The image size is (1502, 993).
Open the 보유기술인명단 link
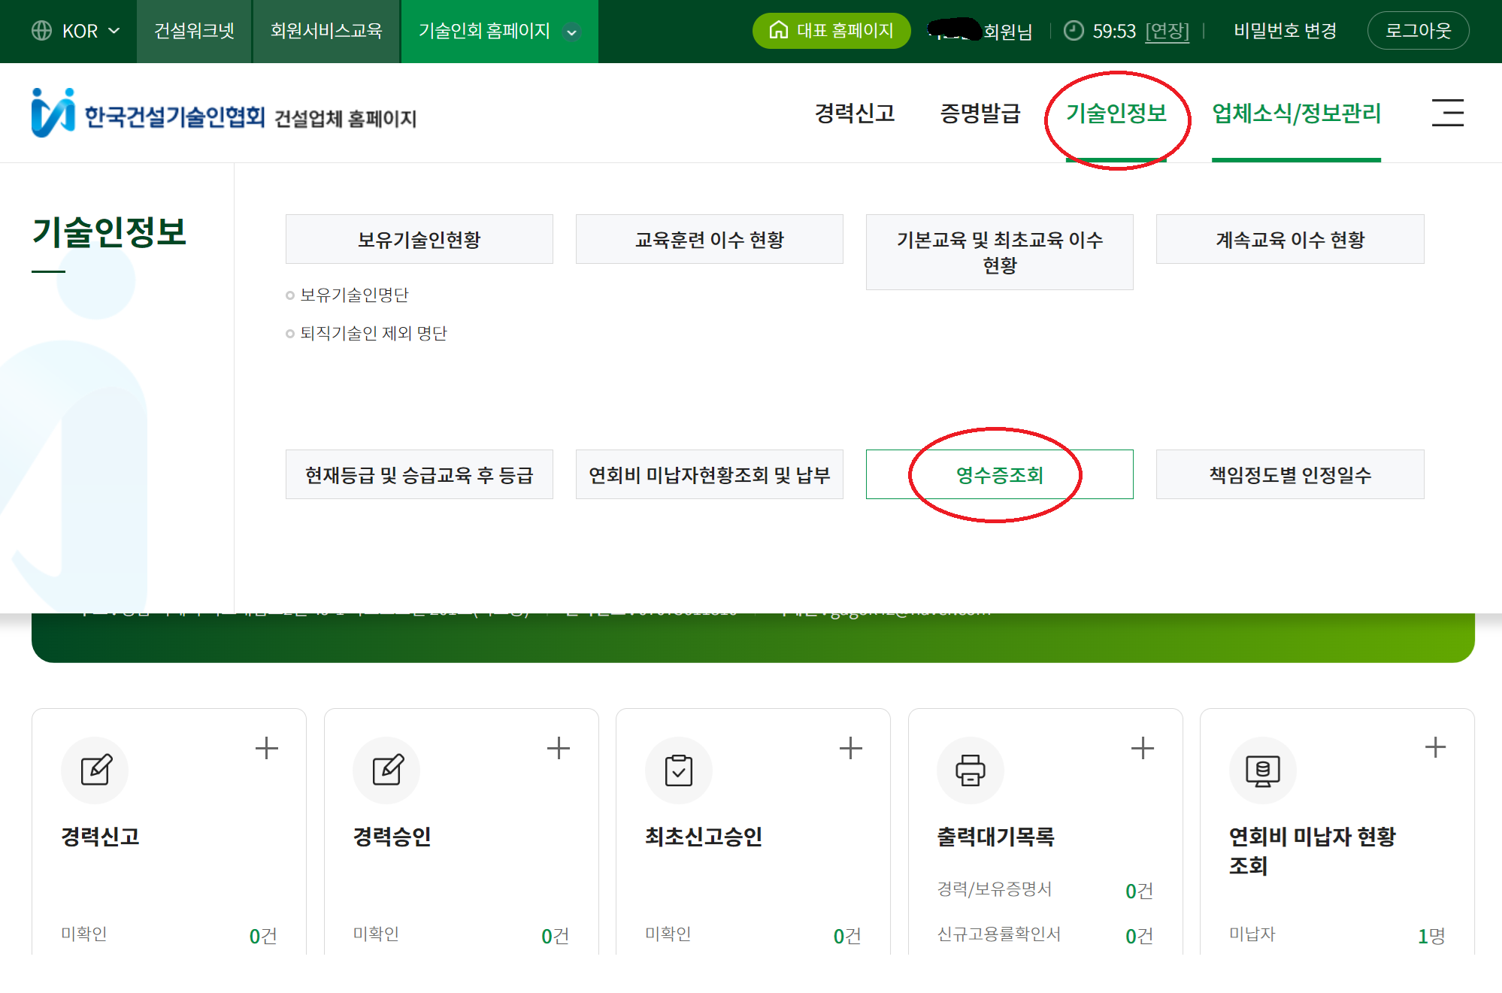point(354,295)
